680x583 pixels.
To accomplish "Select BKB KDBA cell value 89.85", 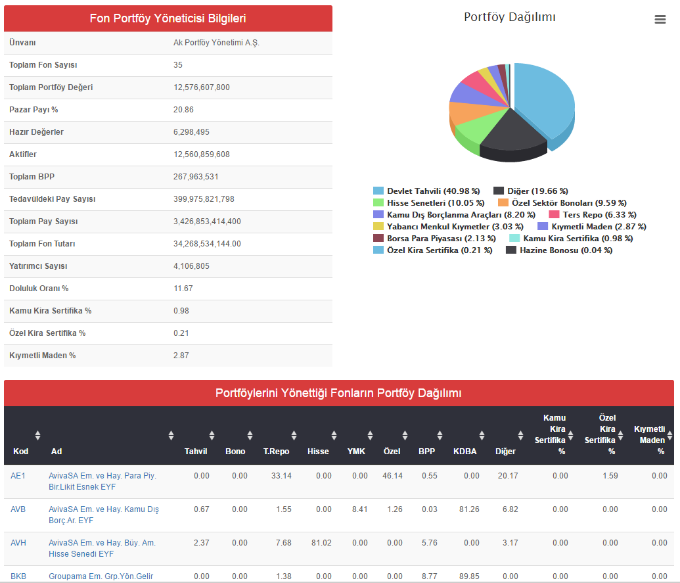I will tap(469, 576).
